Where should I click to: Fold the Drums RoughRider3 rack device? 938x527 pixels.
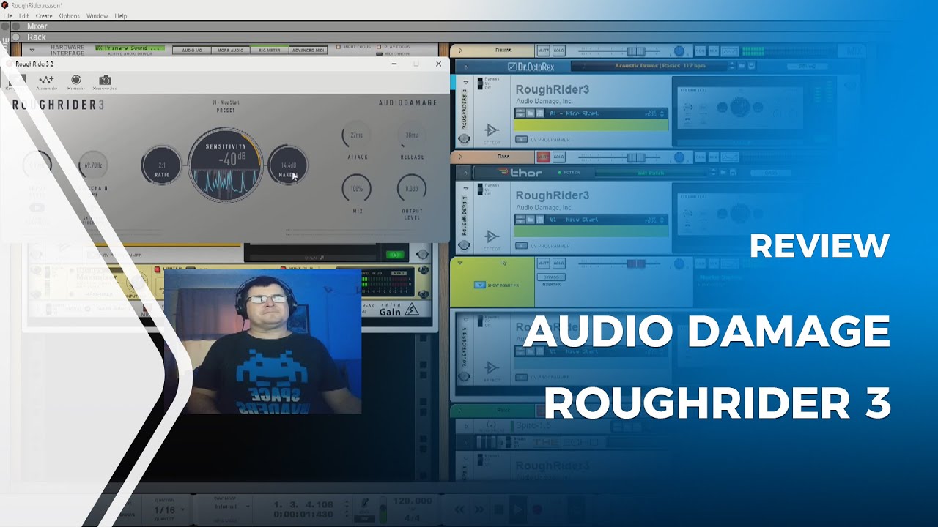[465, 83]
